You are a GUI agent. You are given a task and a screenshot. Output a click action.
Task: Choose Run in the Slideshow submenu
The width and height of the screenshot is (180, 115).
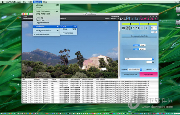69,27
